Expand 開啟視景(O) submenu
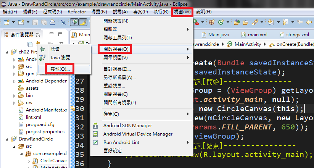Screen dimensions: 314x168 point(142,49)
